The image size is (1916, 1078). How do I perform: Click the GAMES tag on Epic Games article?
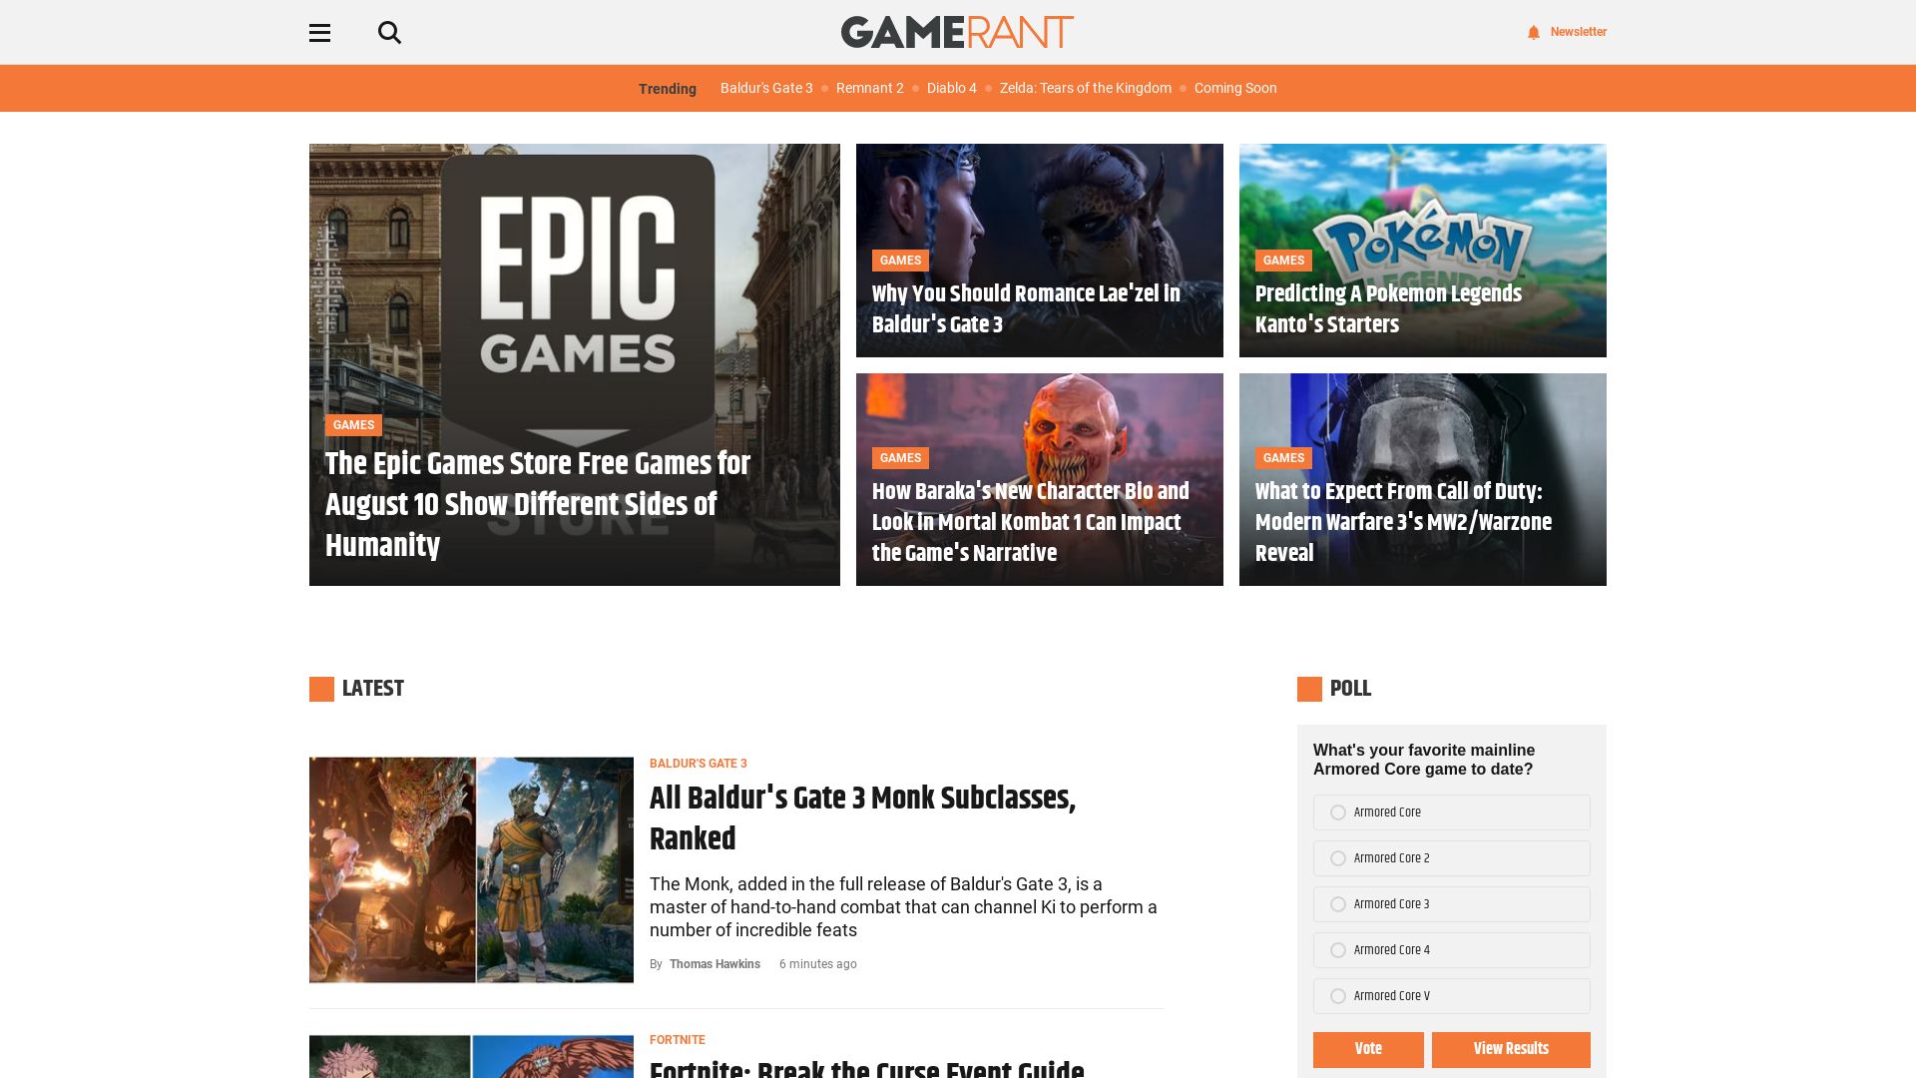pyautogui.click(x=353, y=425)
